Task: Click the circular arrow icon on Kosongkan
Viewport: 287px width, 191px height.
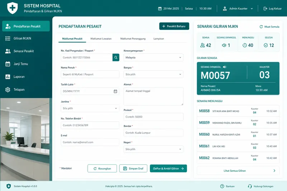Action: (x=95, y=168)
